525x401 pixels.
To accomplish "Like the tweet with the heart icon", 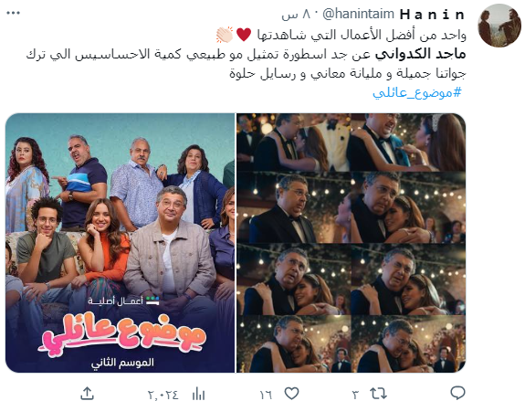I will [x=291, y=394].
